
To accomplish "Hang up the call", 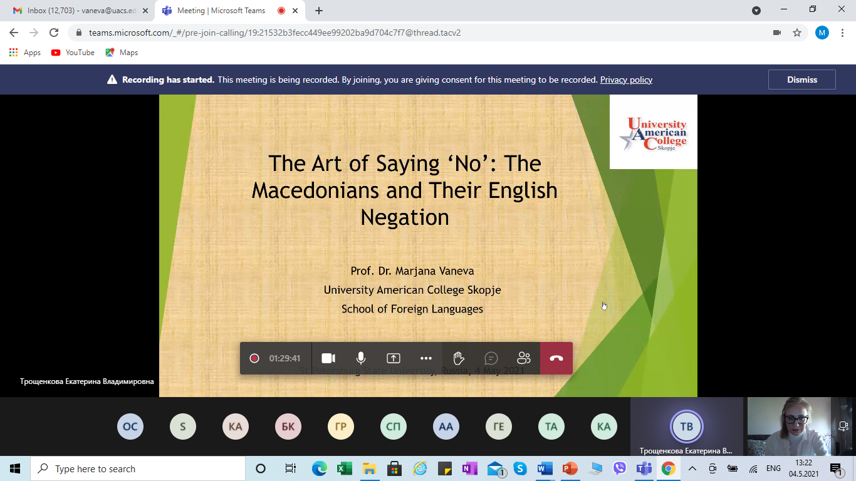I will [x=556, y=358].
